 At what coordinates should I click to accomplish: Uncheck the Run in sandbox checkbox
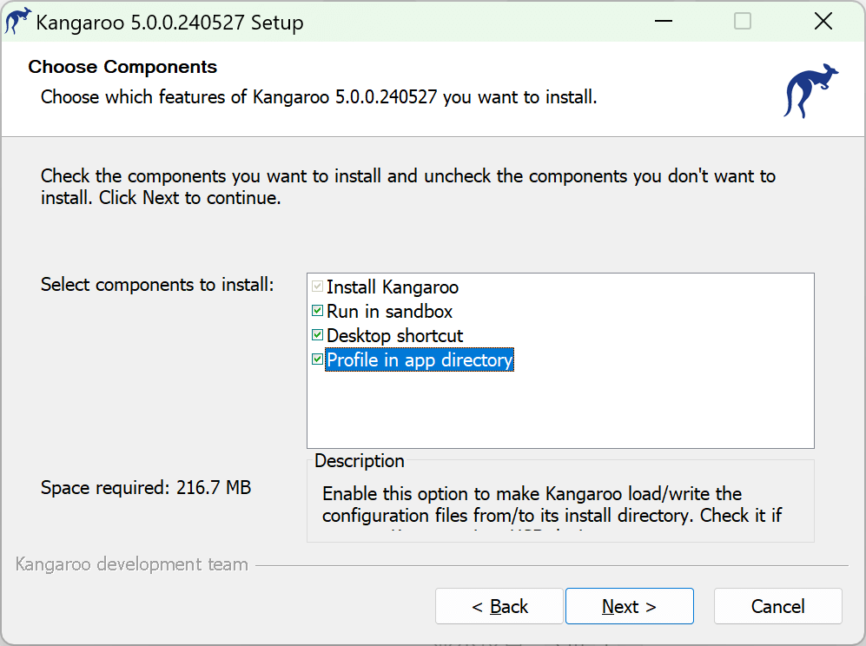tap(317, 311)
